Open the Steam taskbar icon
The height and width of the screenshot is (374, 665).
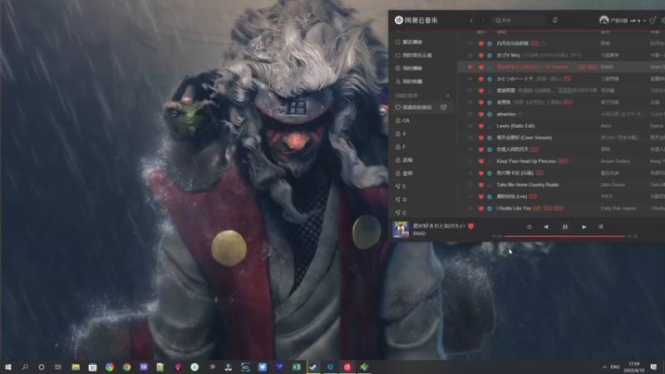coord(313,367)
